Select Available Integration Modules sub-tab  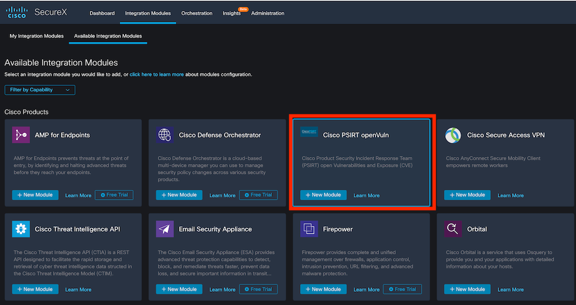click(108, 36)
